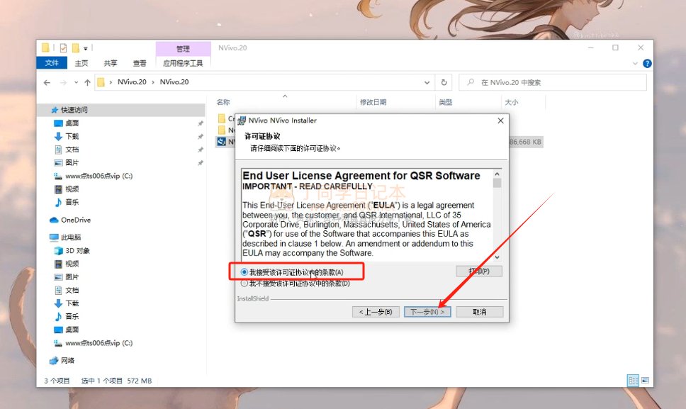Switch to large icons view in status bar

click(646, 381)
